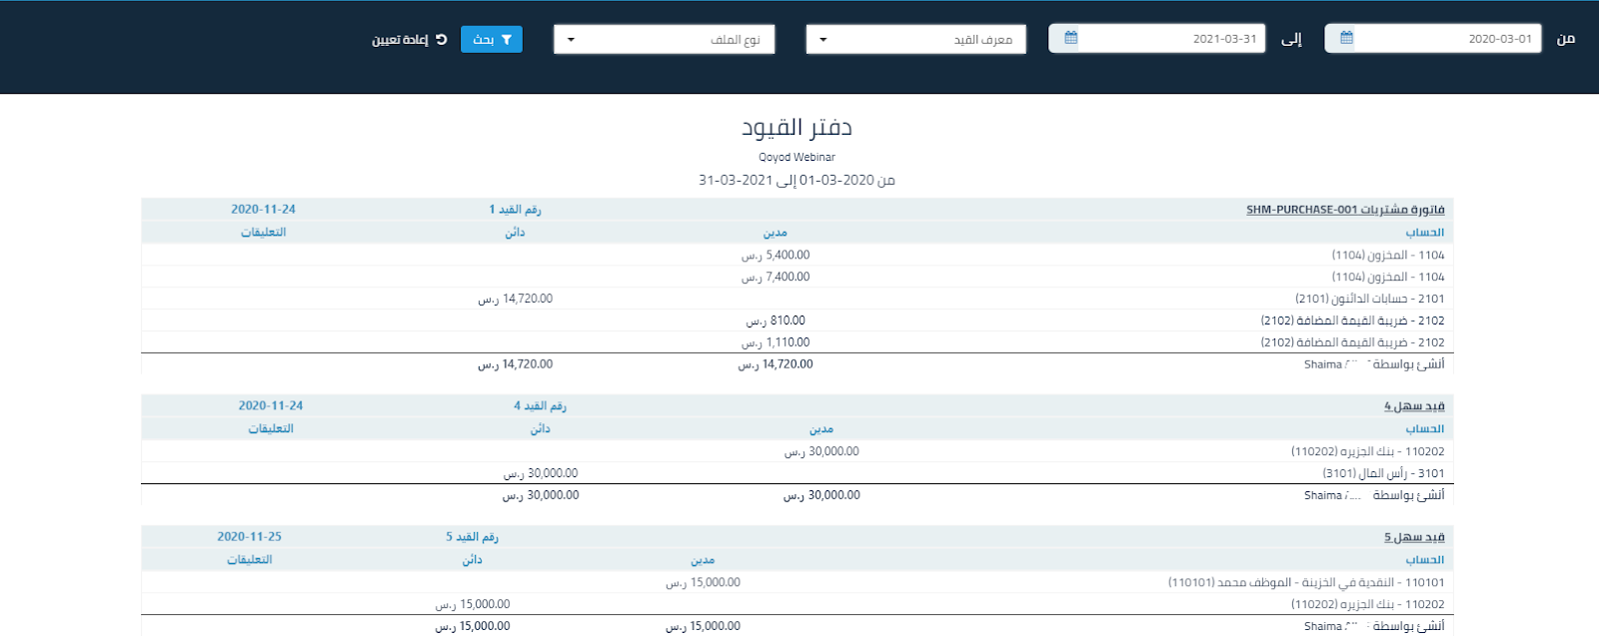
Task: Click the 3101 رأس المال account row
Action: pyautogui.click(x=1383, y=473)
